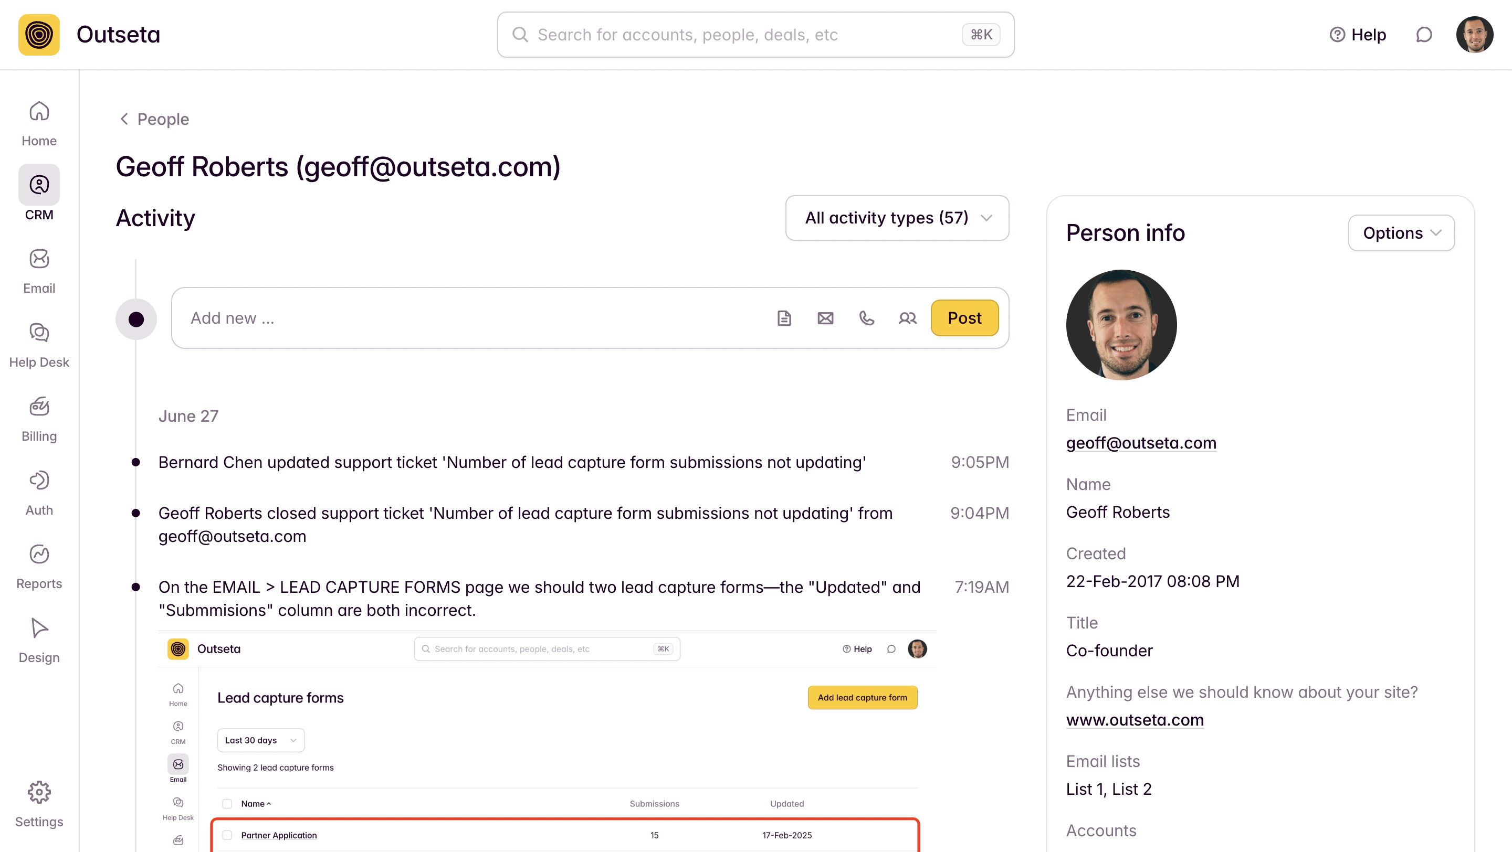Click the phone call icon in composer
The height and width of the screenshot is (852, 1512).
(x=866, y=318)
